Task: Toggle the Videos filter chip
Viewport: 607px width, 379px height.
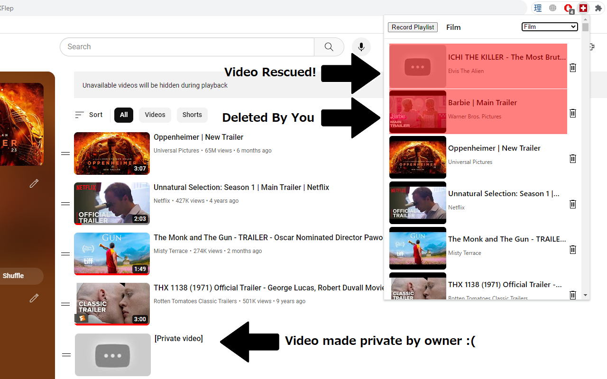Action: 155,115
